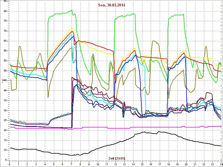Click hour label 3 on the time axis
Screen dimensions: 223x167
click(36, 164)
